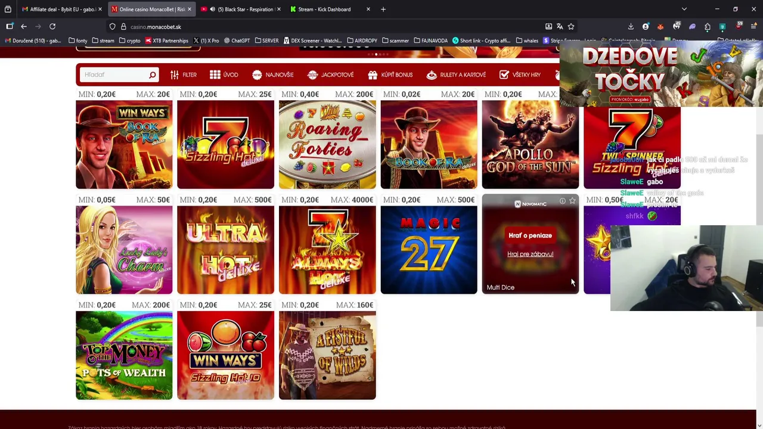763x429 pixels.
Task: Open the browser extensions puzzle icon
Action: pyautogui.click(x=708, y=26)
